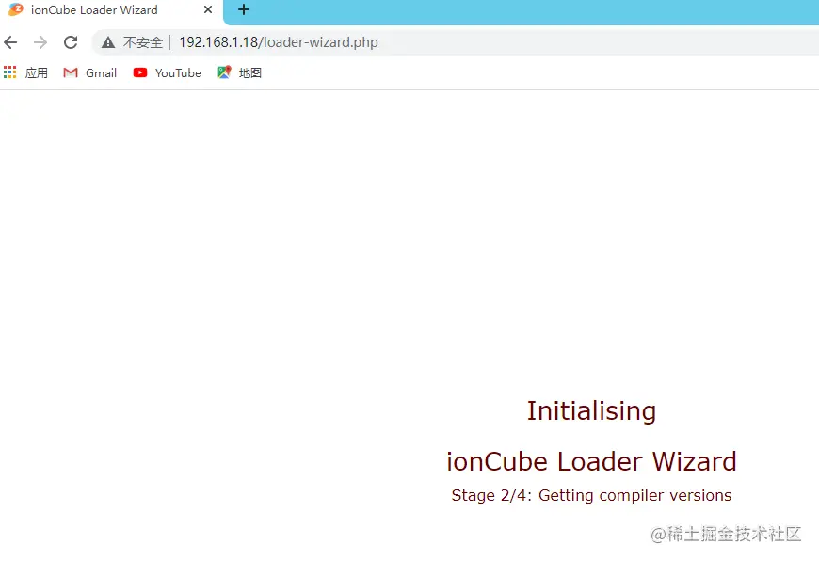Screen dimensions: 819x561
Task: Open the Maps 地图 bookmark
Action: tap(240, 72)
